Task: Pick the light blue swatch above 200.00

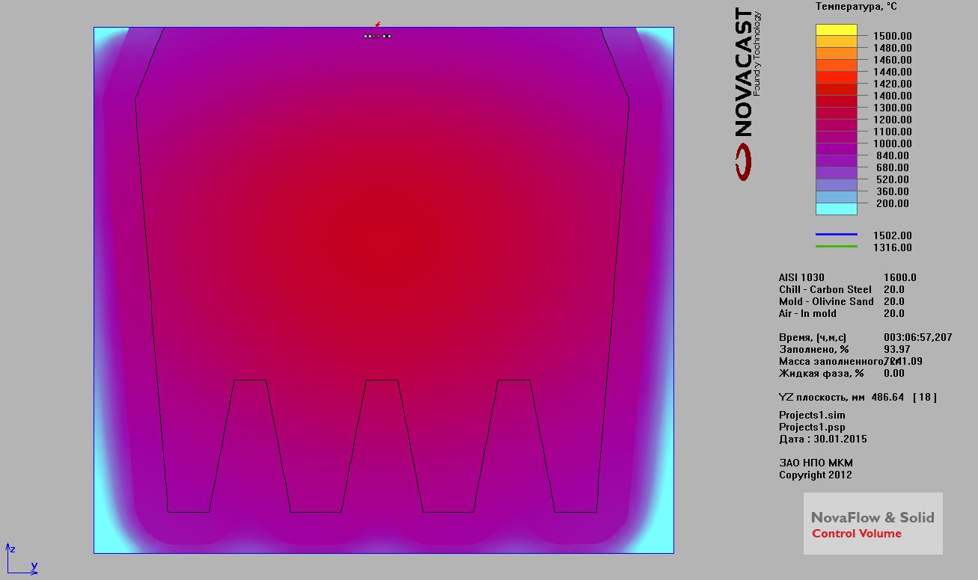Action: pos(836,197)
